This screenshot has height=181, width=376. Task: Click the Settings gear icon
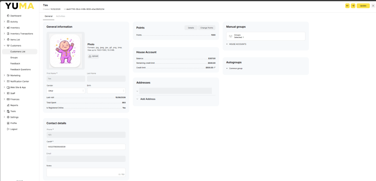coord(8,117)
